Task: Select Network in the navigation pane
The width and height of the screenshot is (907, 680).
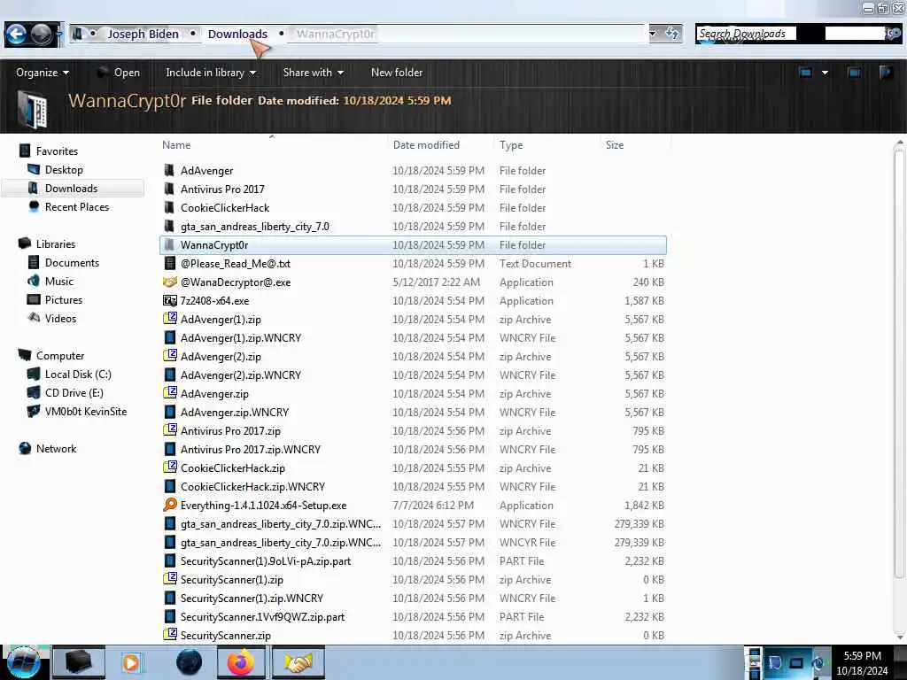Action: pyautogui.click(x=56, y=449)
